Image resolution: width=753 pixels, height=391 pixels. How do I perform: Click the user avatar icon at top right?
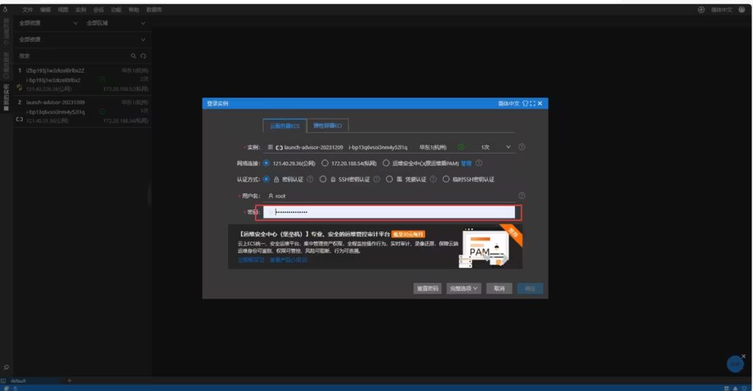pyautogui.click(x=741, y=10)
